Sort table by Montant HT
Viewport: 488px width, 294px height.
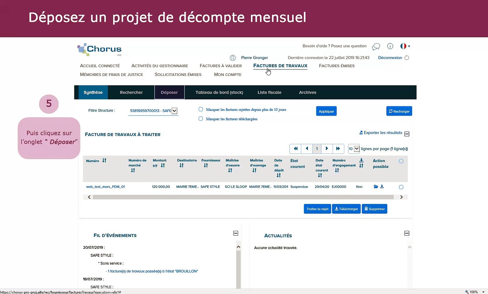coord(163,166)
